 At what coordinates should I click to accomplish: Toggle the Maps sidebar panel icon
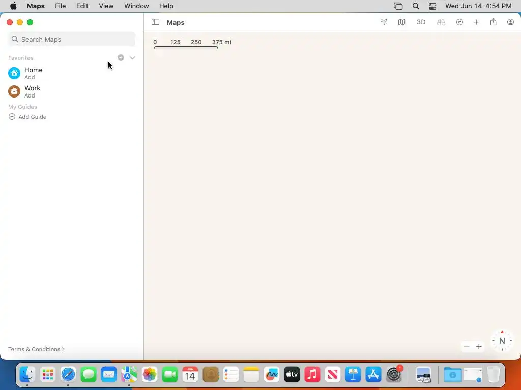point(155,22)
